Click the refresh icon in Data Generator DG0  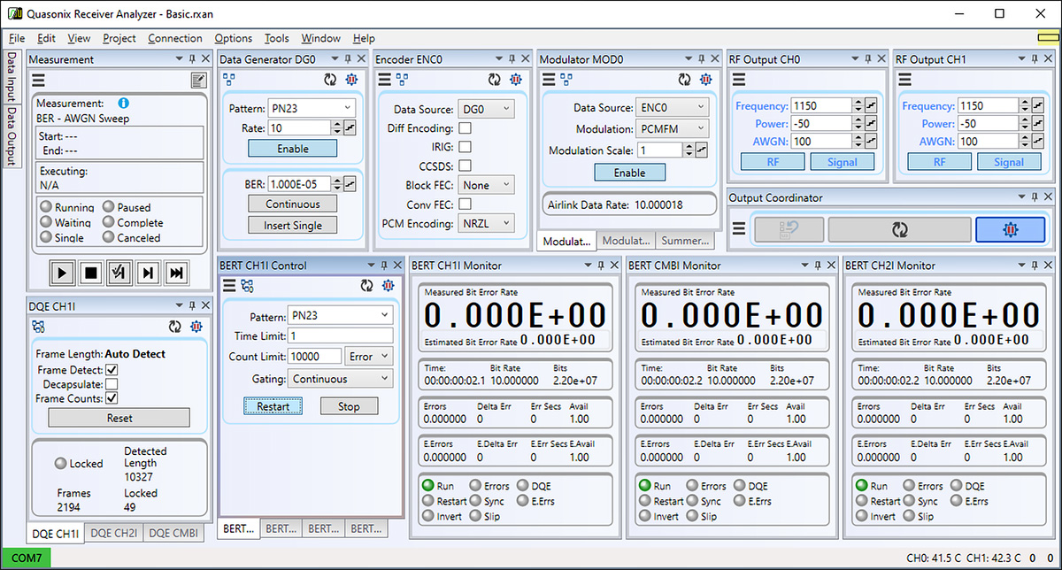329,80
